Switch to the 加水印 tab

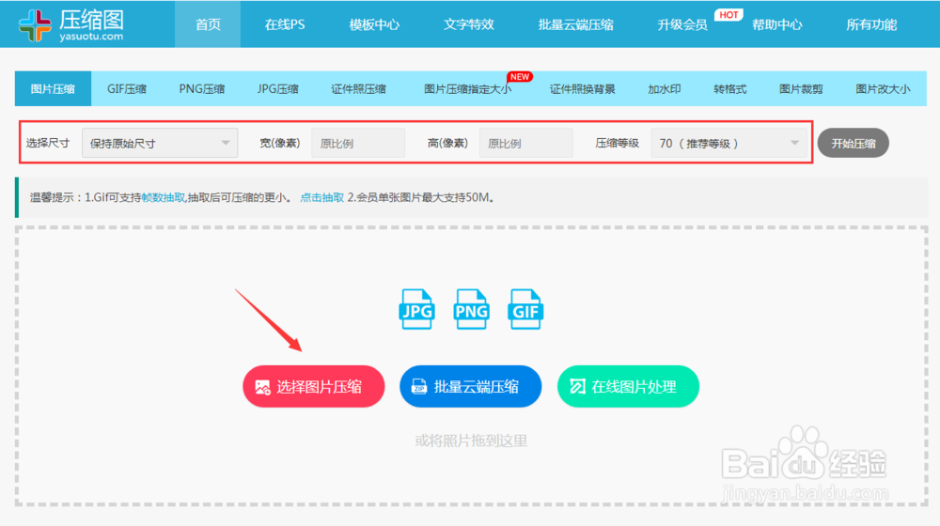point(665,88)
